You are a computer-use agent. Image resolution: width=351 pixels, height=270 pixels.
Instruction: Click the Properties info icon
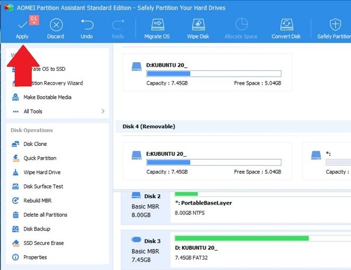tap(15, 257)
